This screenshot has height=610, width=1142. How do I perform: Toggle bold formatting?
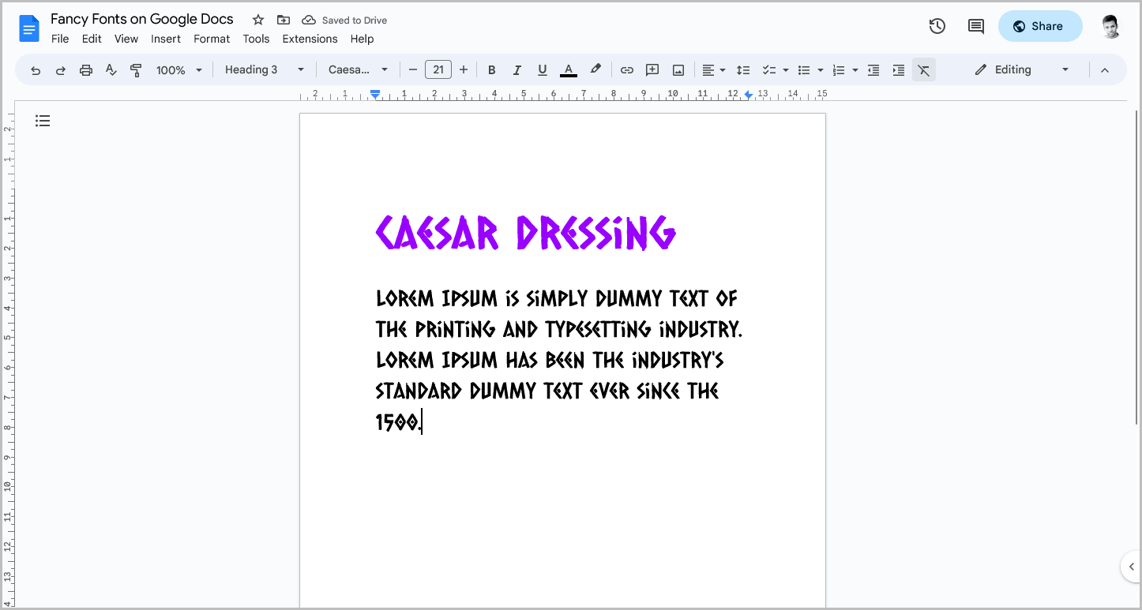[x=492, y=69]
